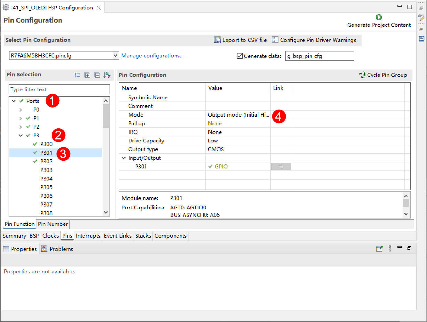Click the alphabetical sort icon in Pin Selection

[107, 75]
